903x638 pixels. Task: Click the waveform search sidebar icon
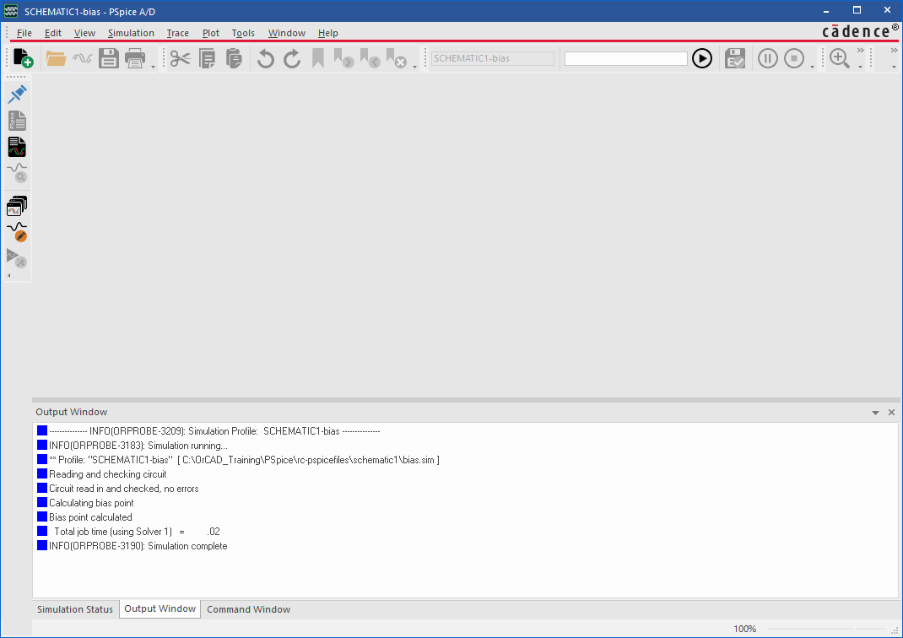coord(17,173)
